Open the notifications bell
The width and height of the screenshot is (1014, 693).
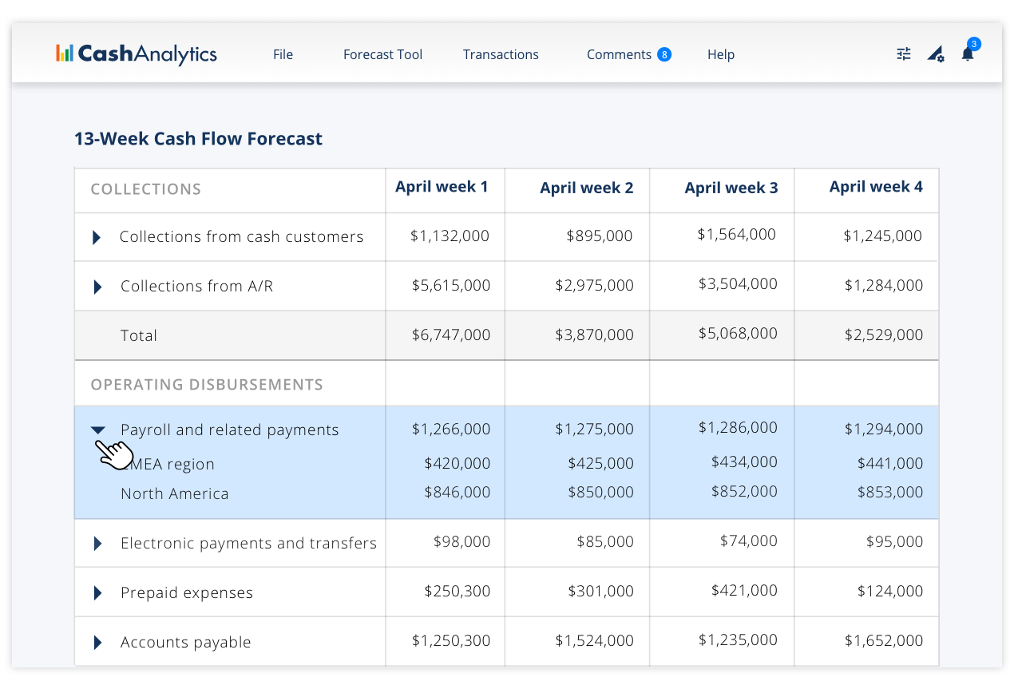point(968,53)
